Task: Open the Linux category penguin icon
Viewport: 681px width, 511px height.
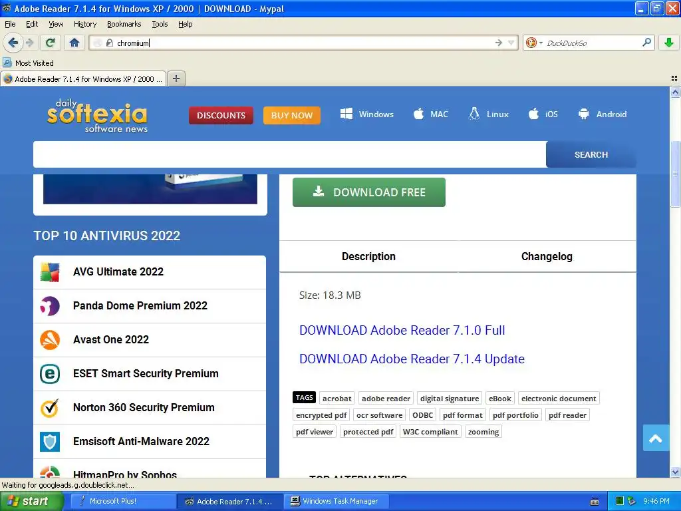Action: [x=474, y=114]
